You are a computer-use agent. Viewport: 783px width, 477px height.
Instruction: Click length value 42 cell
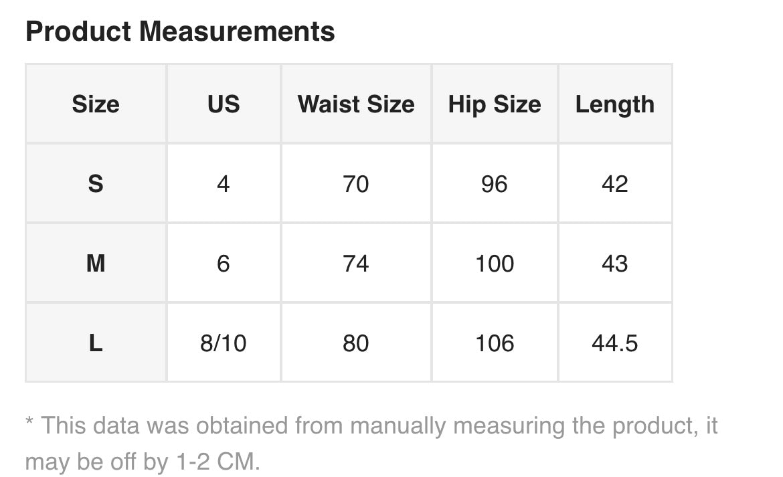[x=615, y=183]
